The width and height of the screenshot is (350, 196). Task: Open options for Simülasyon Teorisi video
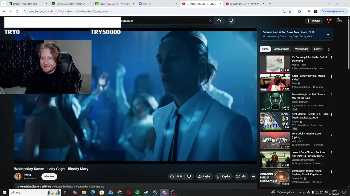tap(331, 171)
